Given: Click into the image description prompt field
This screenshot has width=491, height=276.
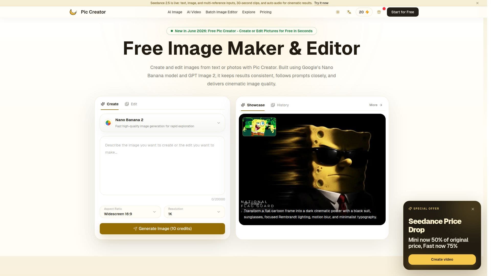Looking at the screenshot, I should 162,166.
